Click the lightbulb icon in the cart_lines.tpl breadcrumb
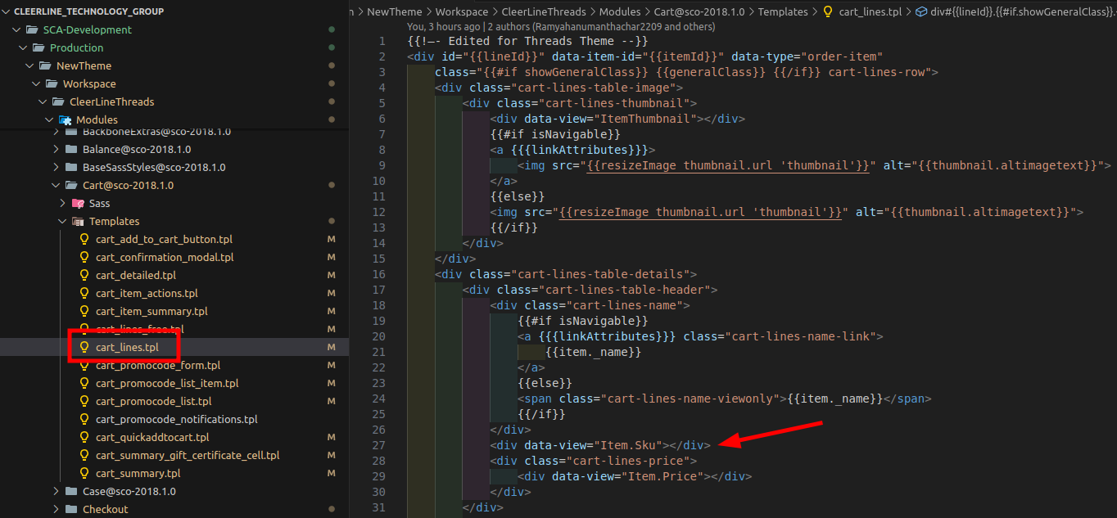 click(x=828, y=11)
